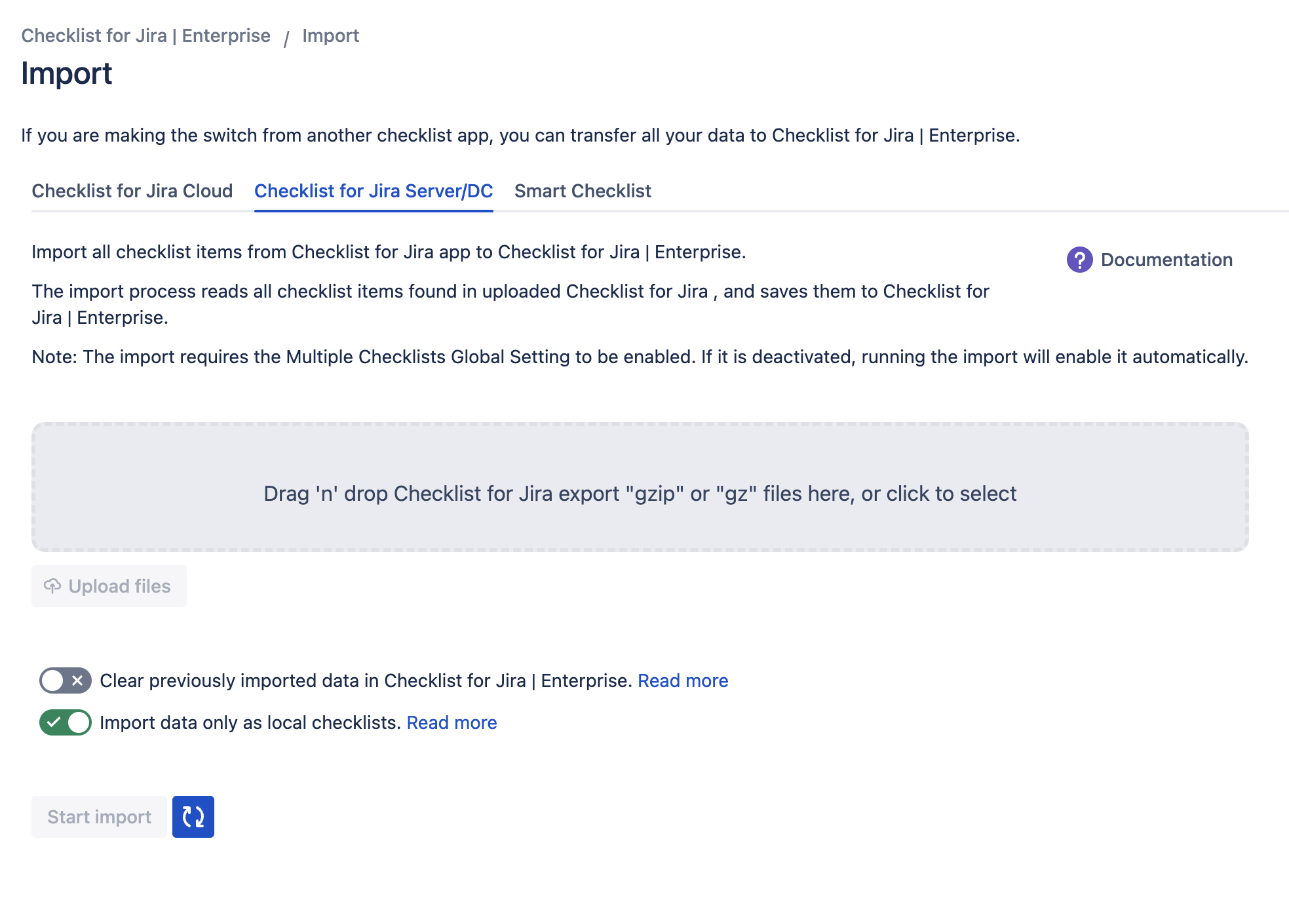The image size is (1289, 904).
Task: Open the Smart Checklist tab
Action: (582, 191)
